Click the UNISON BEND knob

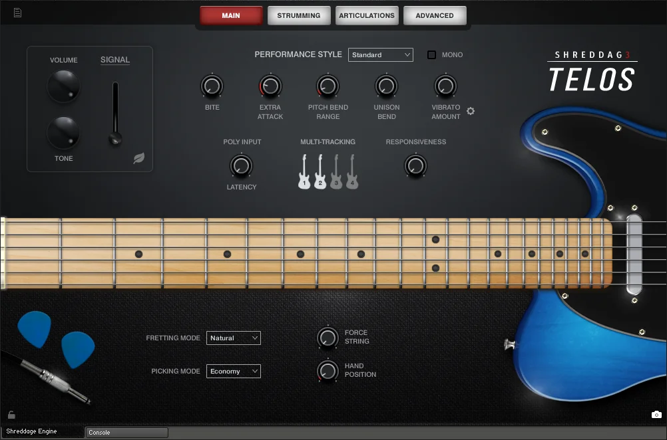[x=386, y=86]
